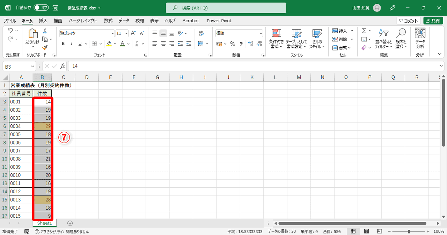
Task: Click the Clear eraser icon
Action: pos(364,48)
